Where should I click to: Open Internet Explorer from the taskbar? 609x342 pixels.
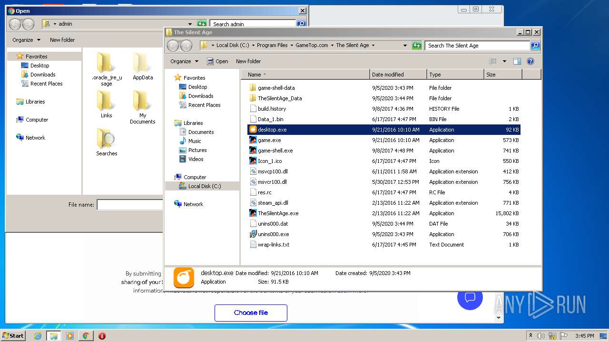point(38,336)
